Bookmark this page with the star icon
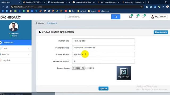 [x=141, y=7]
